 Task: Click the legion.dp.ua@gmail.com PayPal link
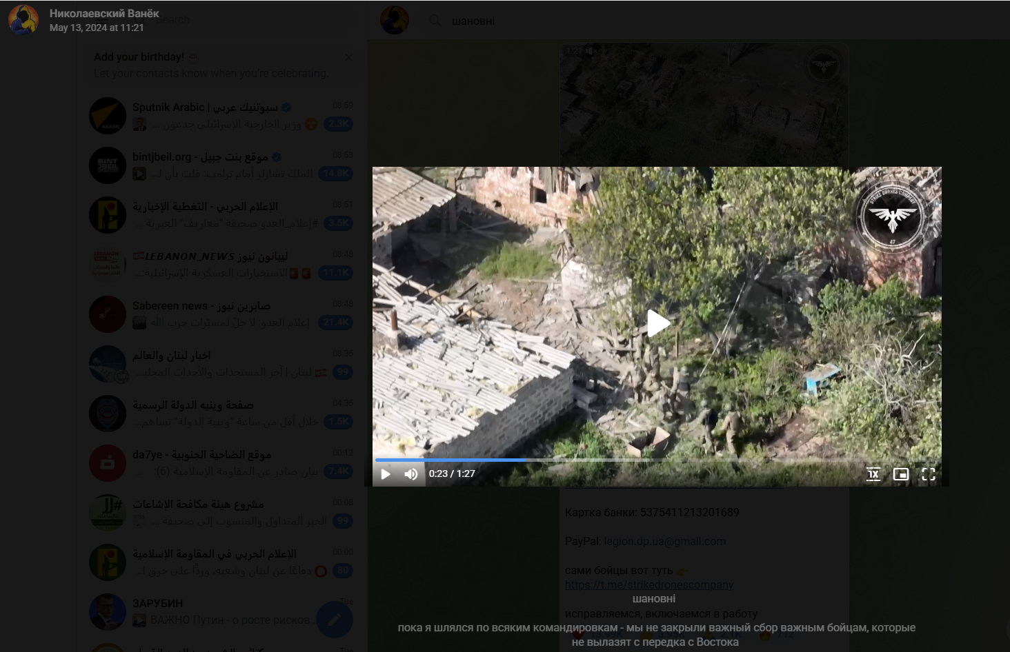(x=664, y=542)
